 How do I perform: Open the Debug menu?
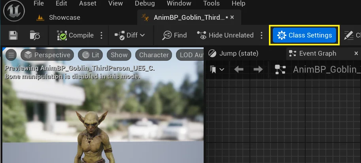tap(145, 4)
